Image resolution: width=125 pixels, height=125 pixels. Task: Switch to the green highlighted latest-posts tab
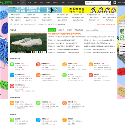tap(52, 30)
